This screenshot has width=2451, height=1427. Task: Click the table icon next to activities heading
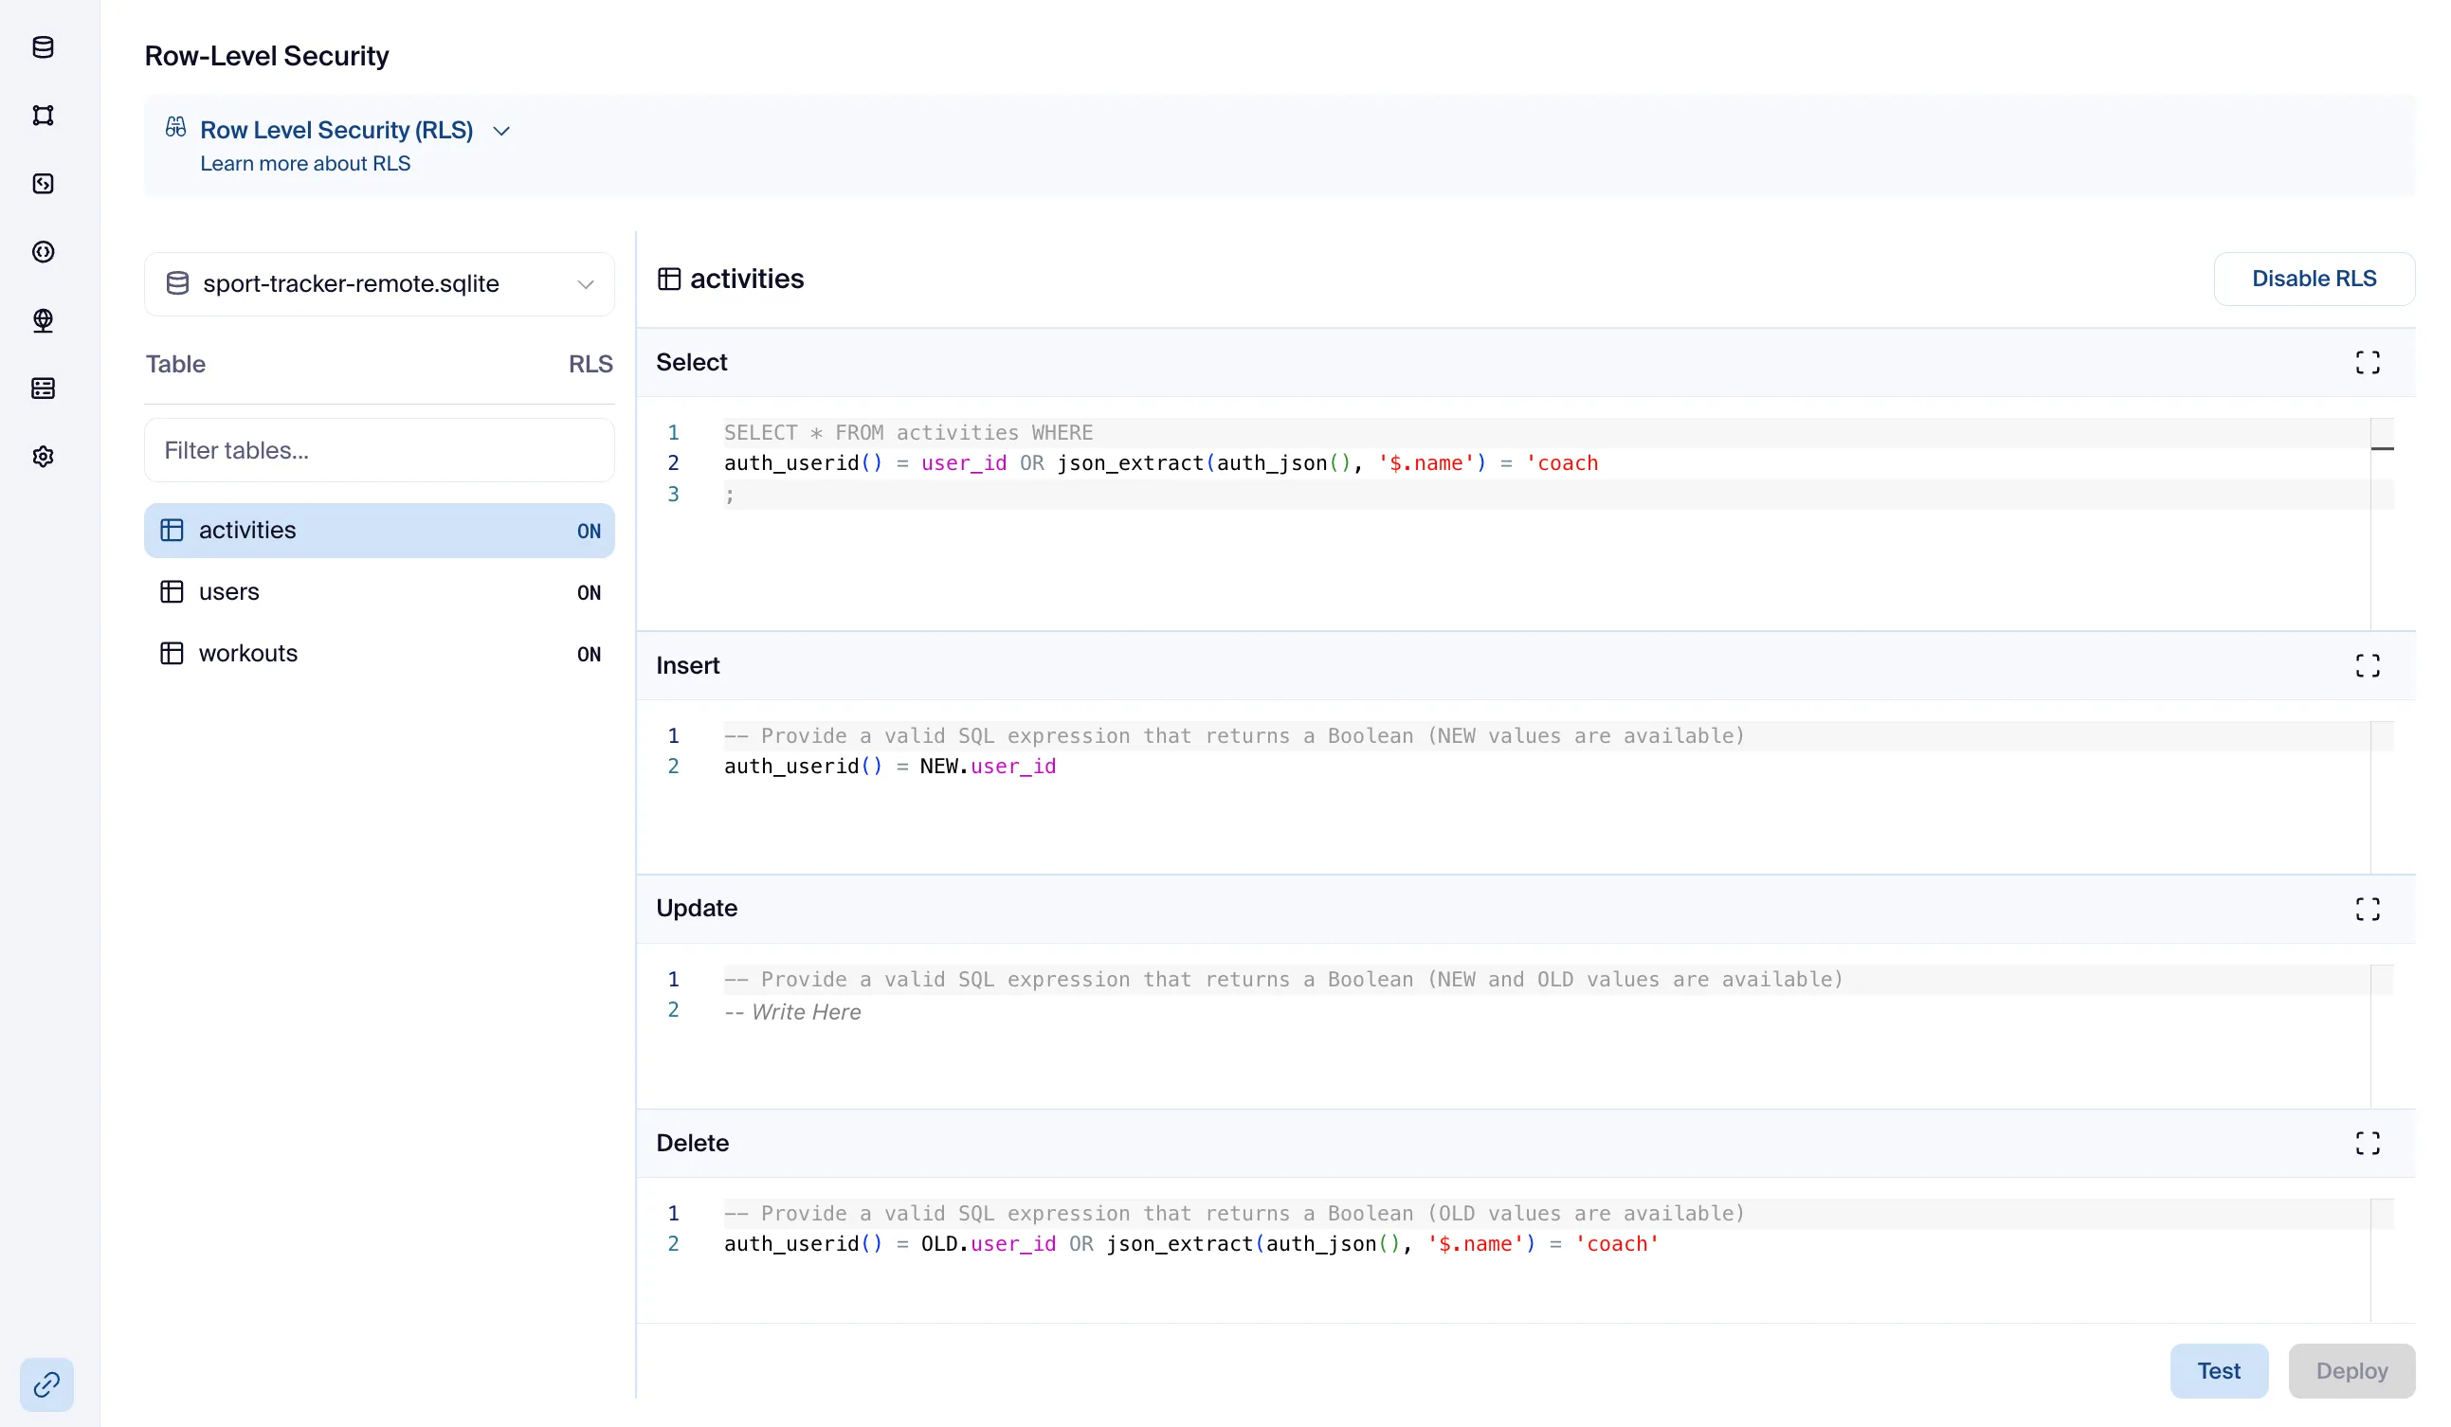669,279
